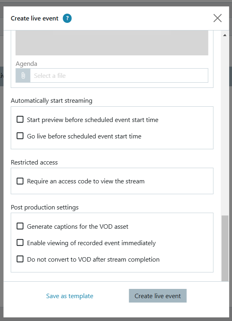Click the dialog's vertical scrollbar thumb
This screenshot has height=321, width=232.
click(x=225, y=248)
